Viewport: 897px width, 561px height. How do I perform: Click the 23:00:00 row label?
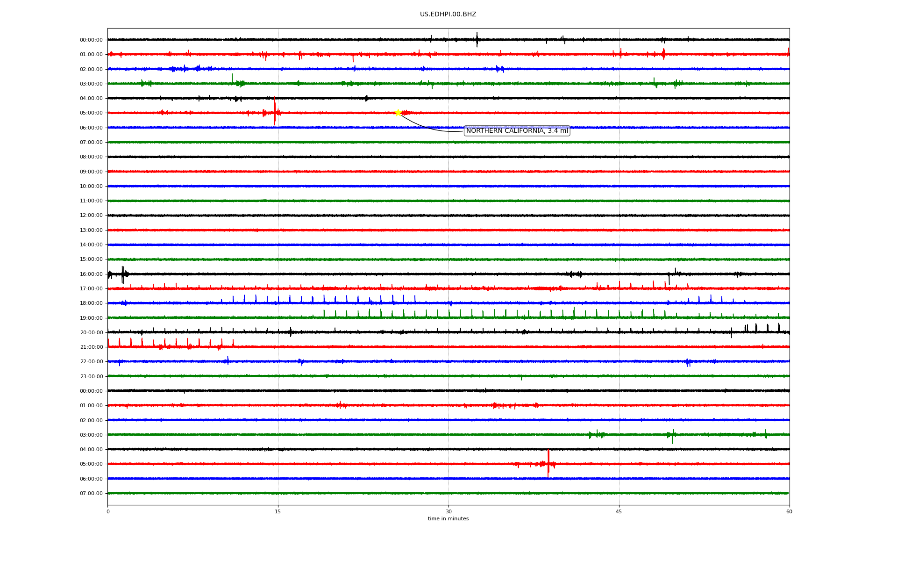coord(91,376)
